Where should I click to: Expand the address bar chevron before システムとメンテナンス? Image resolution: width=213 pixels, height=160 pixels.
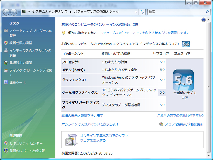point(29,12)
